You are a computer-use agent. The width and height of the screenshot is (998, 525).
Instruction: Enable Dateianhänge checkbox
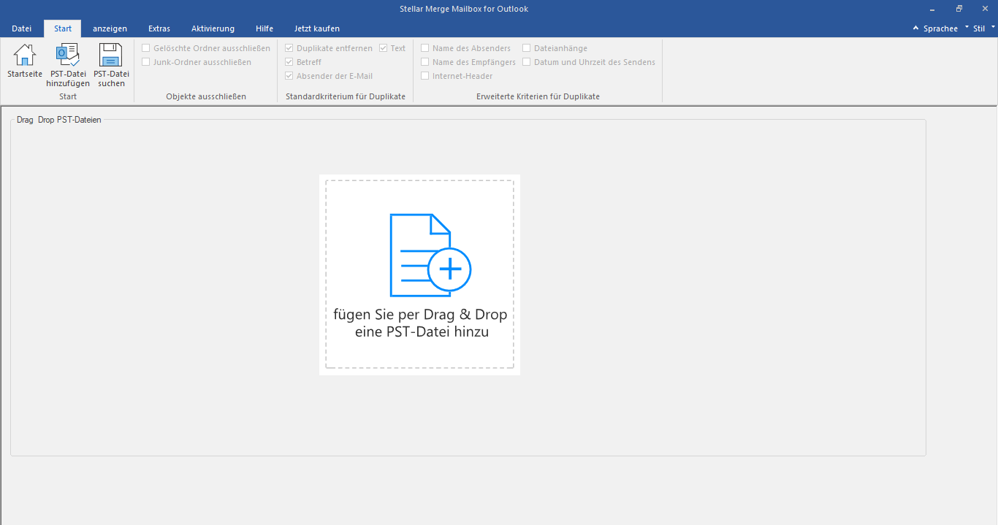(x=527, y=48)
